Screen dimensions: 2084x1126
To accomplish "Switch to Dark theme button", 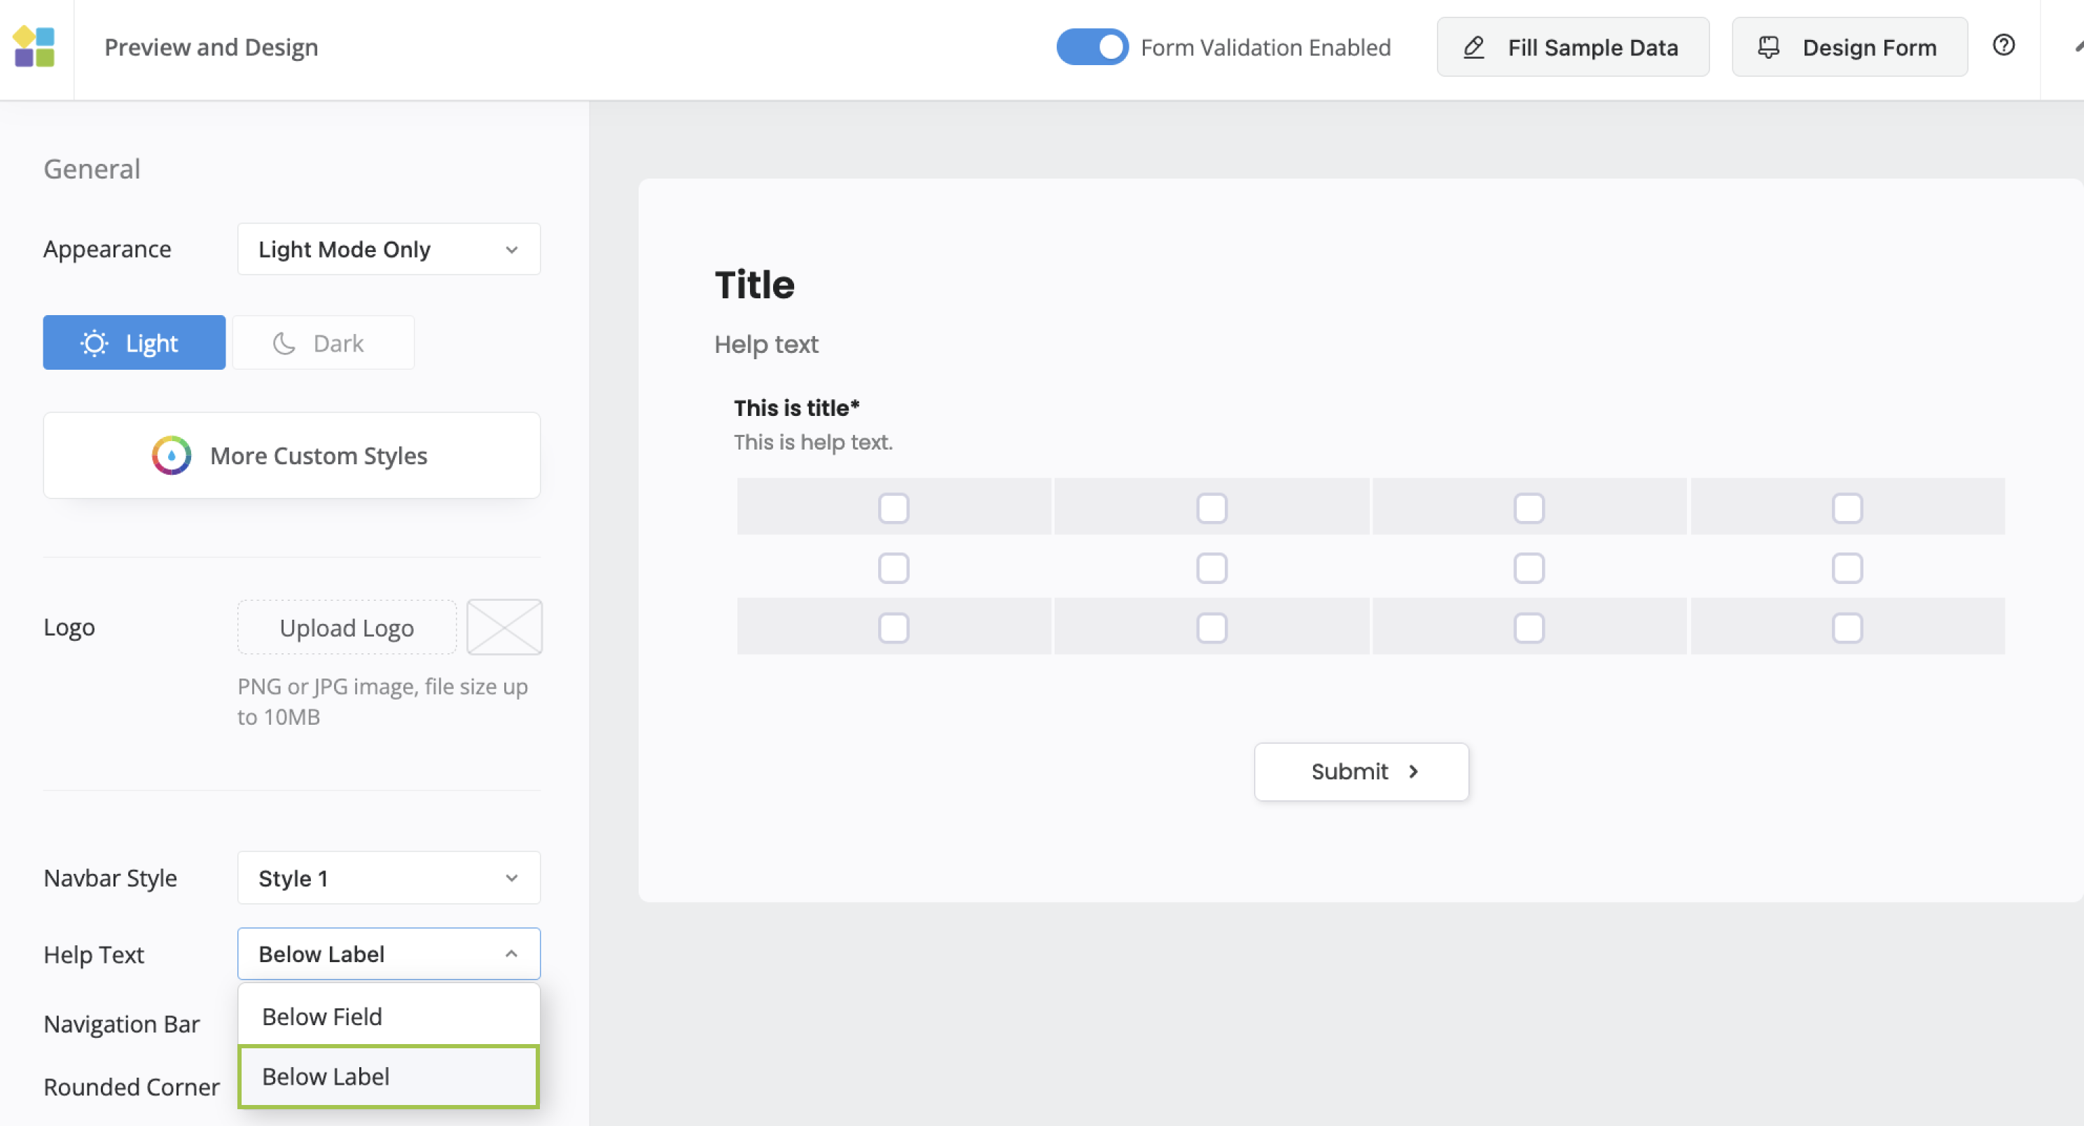I will pos(324,342).
